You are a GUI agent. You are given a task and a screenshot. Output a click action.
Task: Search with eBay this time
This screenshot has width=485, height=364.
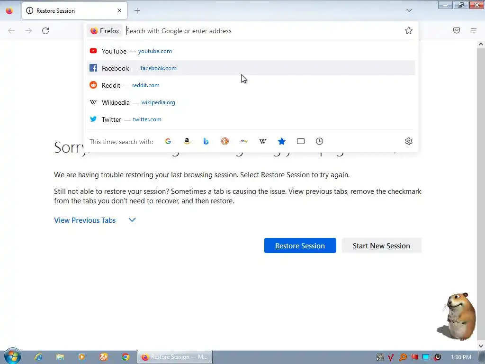244,141
